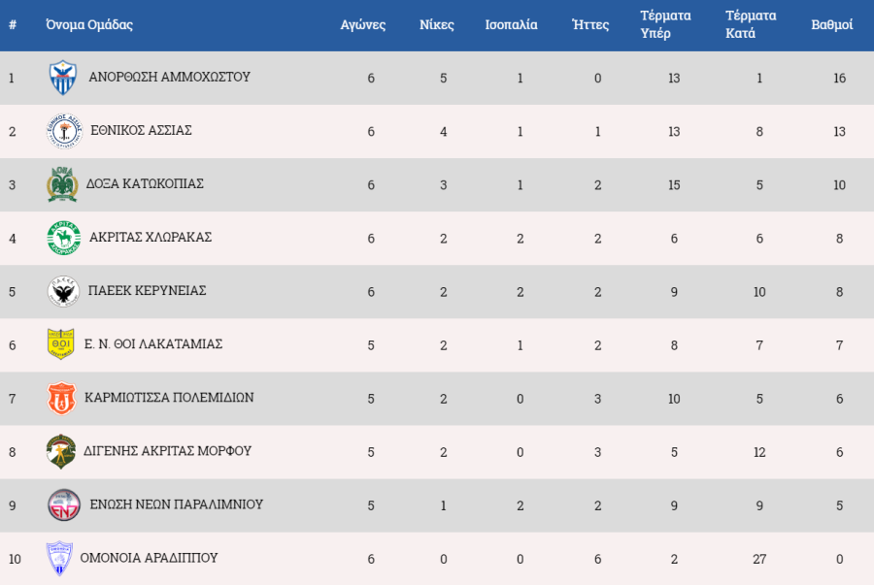Open team name ΕΝΩΣΗ ΝΕΩΝ ΠΑΡΑΛΙΜΝΙΟΥ

coord(176,504)
